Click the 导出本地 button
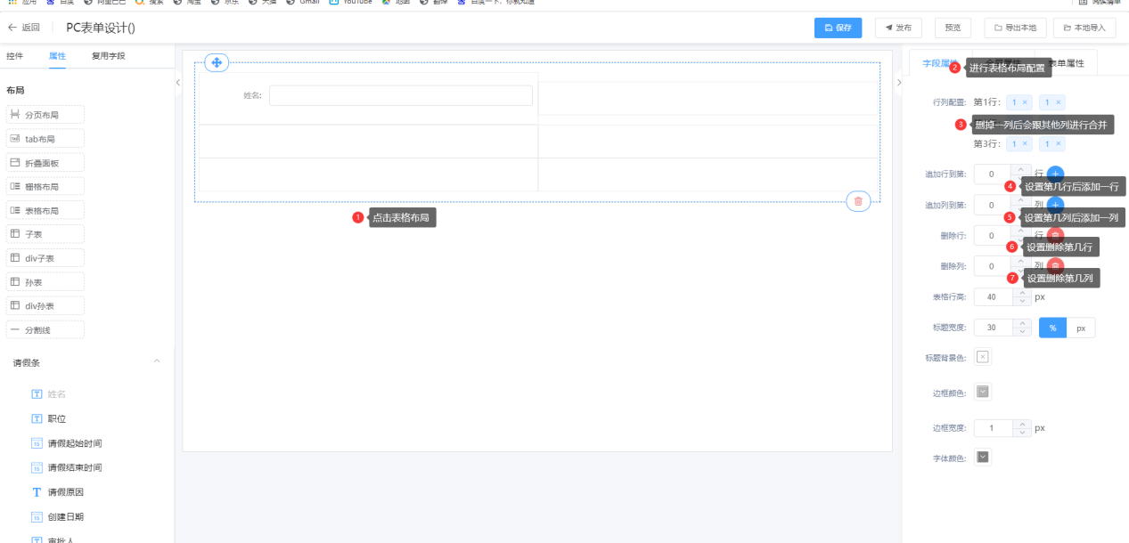Screen dimensions: 1129x543 [x=1015, y=28]
